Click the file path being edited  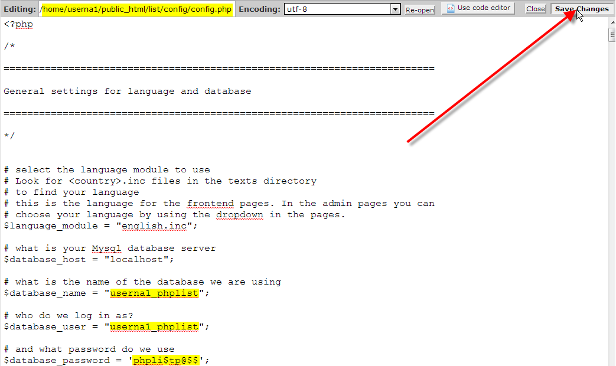click(136, 9)
